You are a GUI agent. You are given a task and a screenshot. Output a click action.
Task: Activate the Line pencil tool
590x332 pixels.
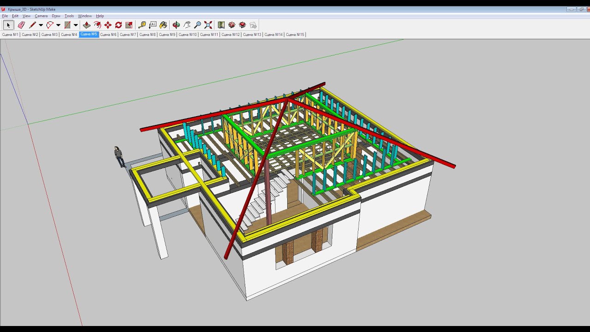[32, 25]
